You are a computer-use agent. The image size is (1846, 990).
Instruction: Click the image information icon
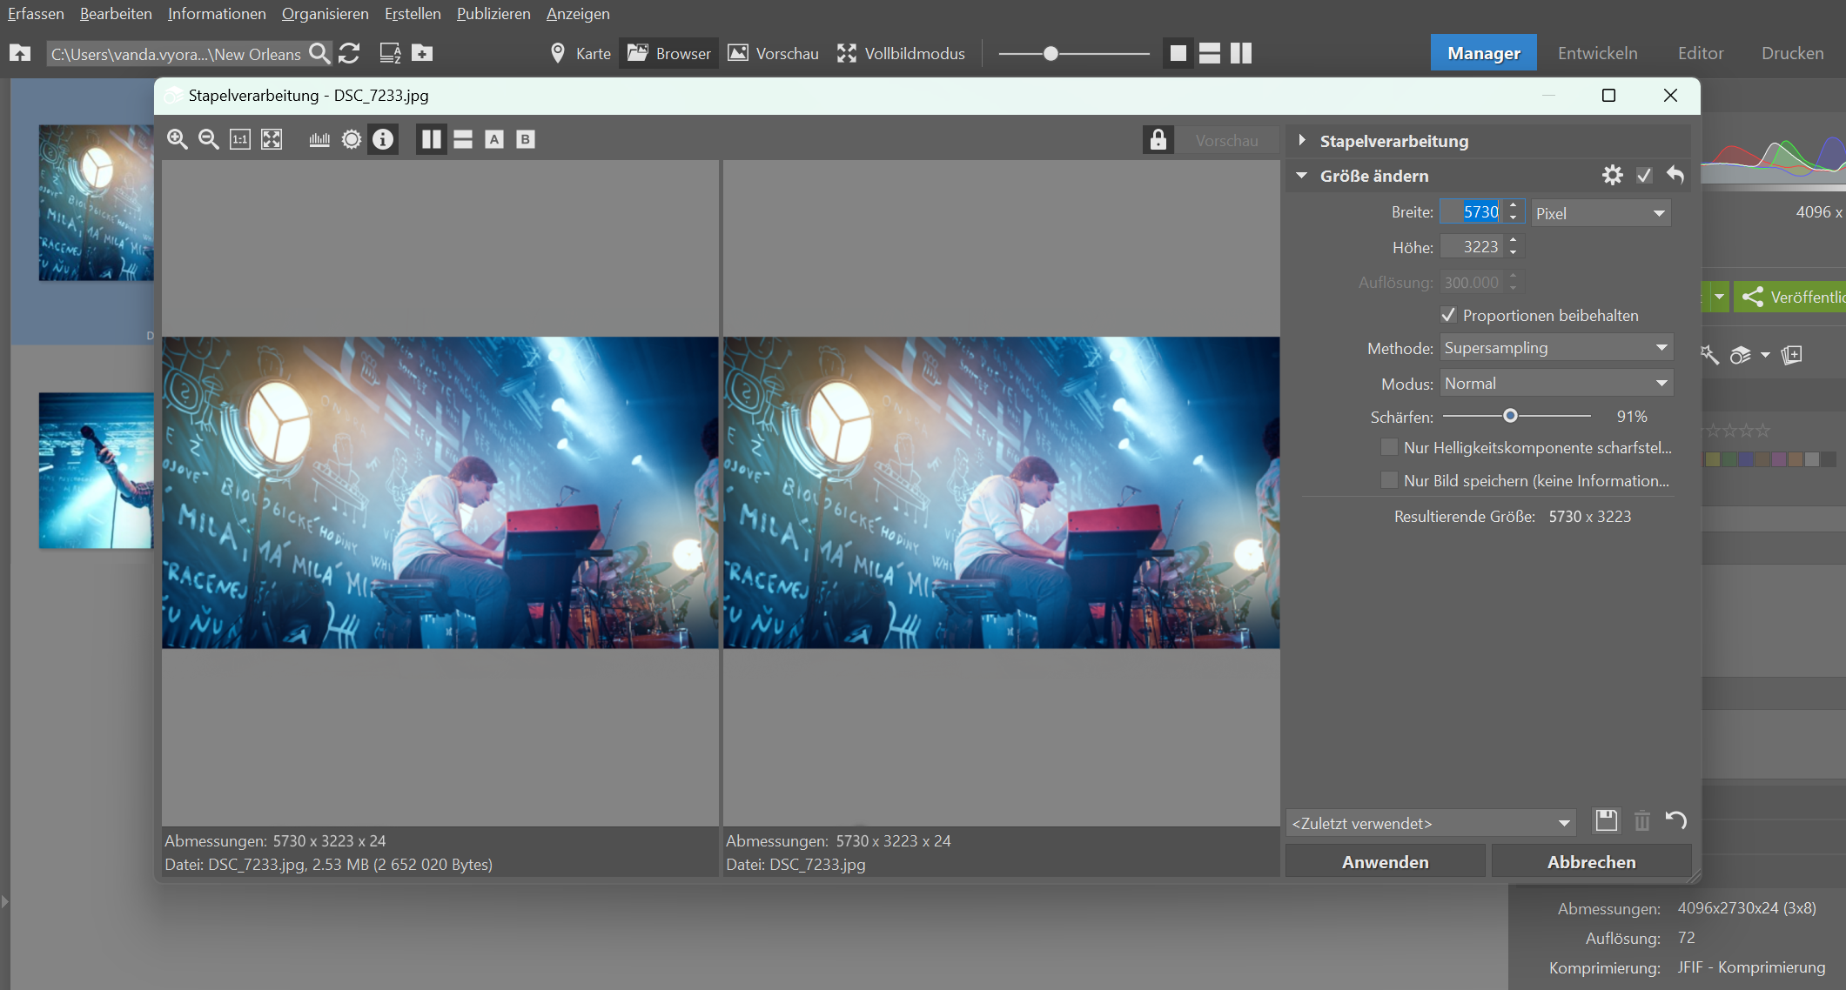coord(383,139)
